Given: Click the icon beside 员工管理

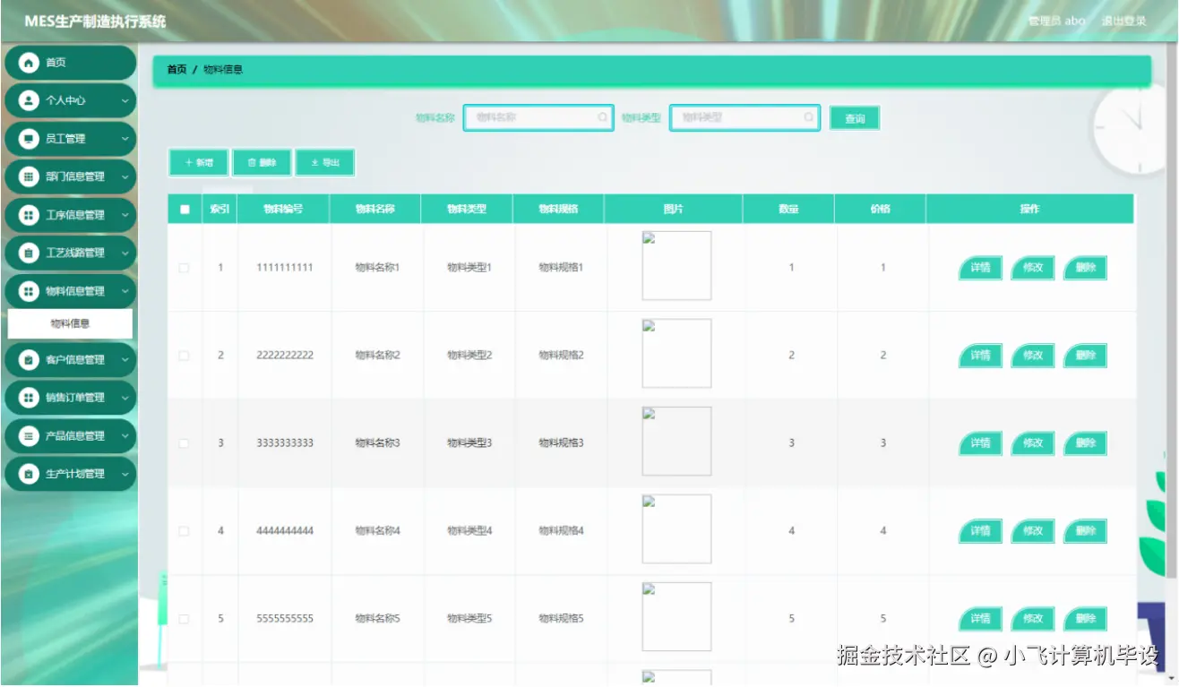Looking at the screenshot, I should click(29, 139).
